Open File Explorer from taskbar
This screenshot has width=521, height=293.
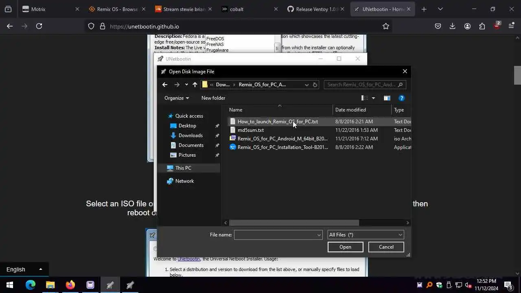tap(50, 285)
